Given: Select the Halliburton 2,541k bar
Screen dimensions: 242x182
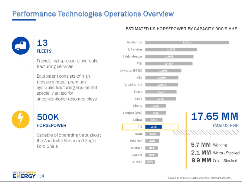Looking at the screenshot, I should point(187,42).
